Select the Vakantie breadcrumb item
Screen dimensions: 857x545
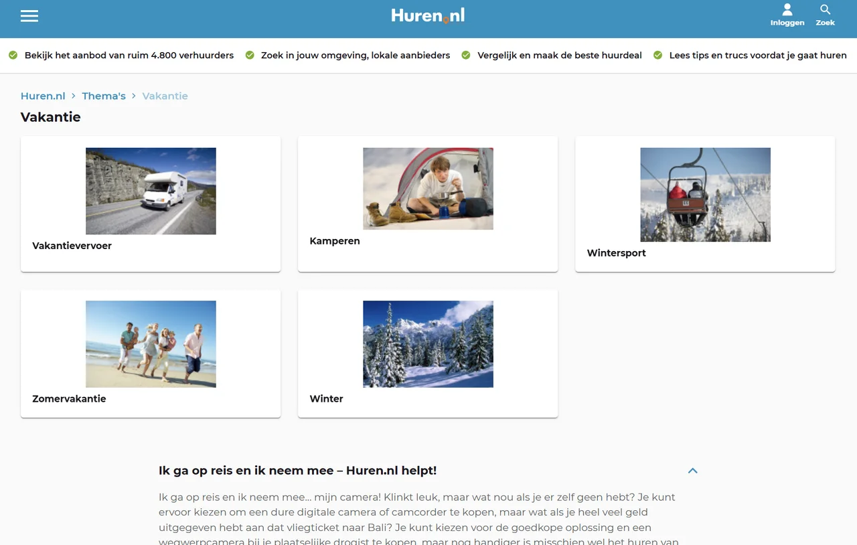pyautogui.click(x=165, y=96)
